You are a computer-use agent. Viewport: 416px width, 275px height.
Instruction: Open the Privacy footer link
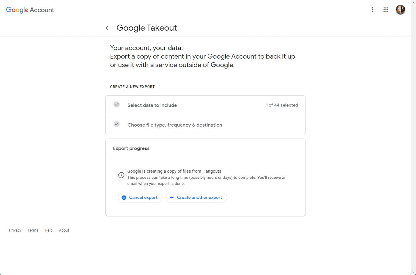coord(15,230)
